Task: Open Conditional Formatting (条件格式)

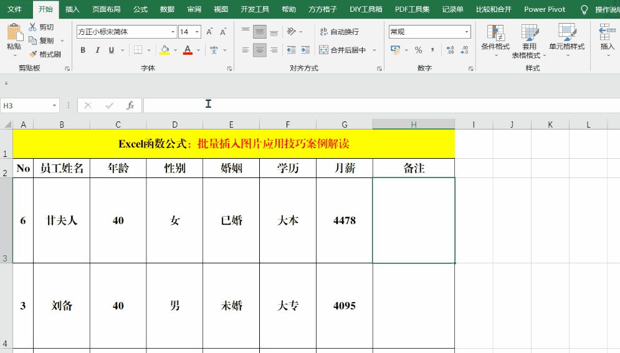Action: click(x=495, y=40)
